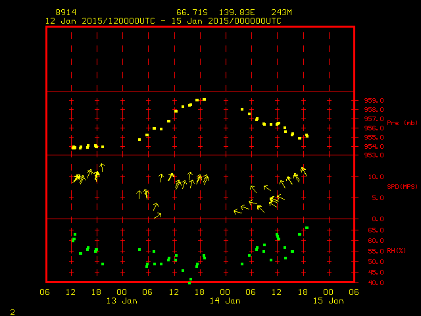The image size is (421, 316).
Task: Click the SPD(MPS) axis label
Action: (x=402, y=187)
